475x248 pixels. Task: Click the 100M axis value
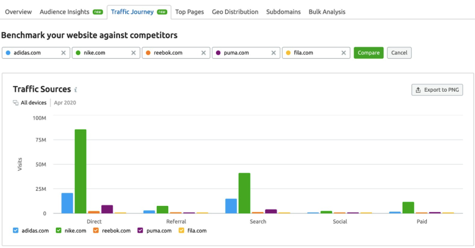pos(39,118)
